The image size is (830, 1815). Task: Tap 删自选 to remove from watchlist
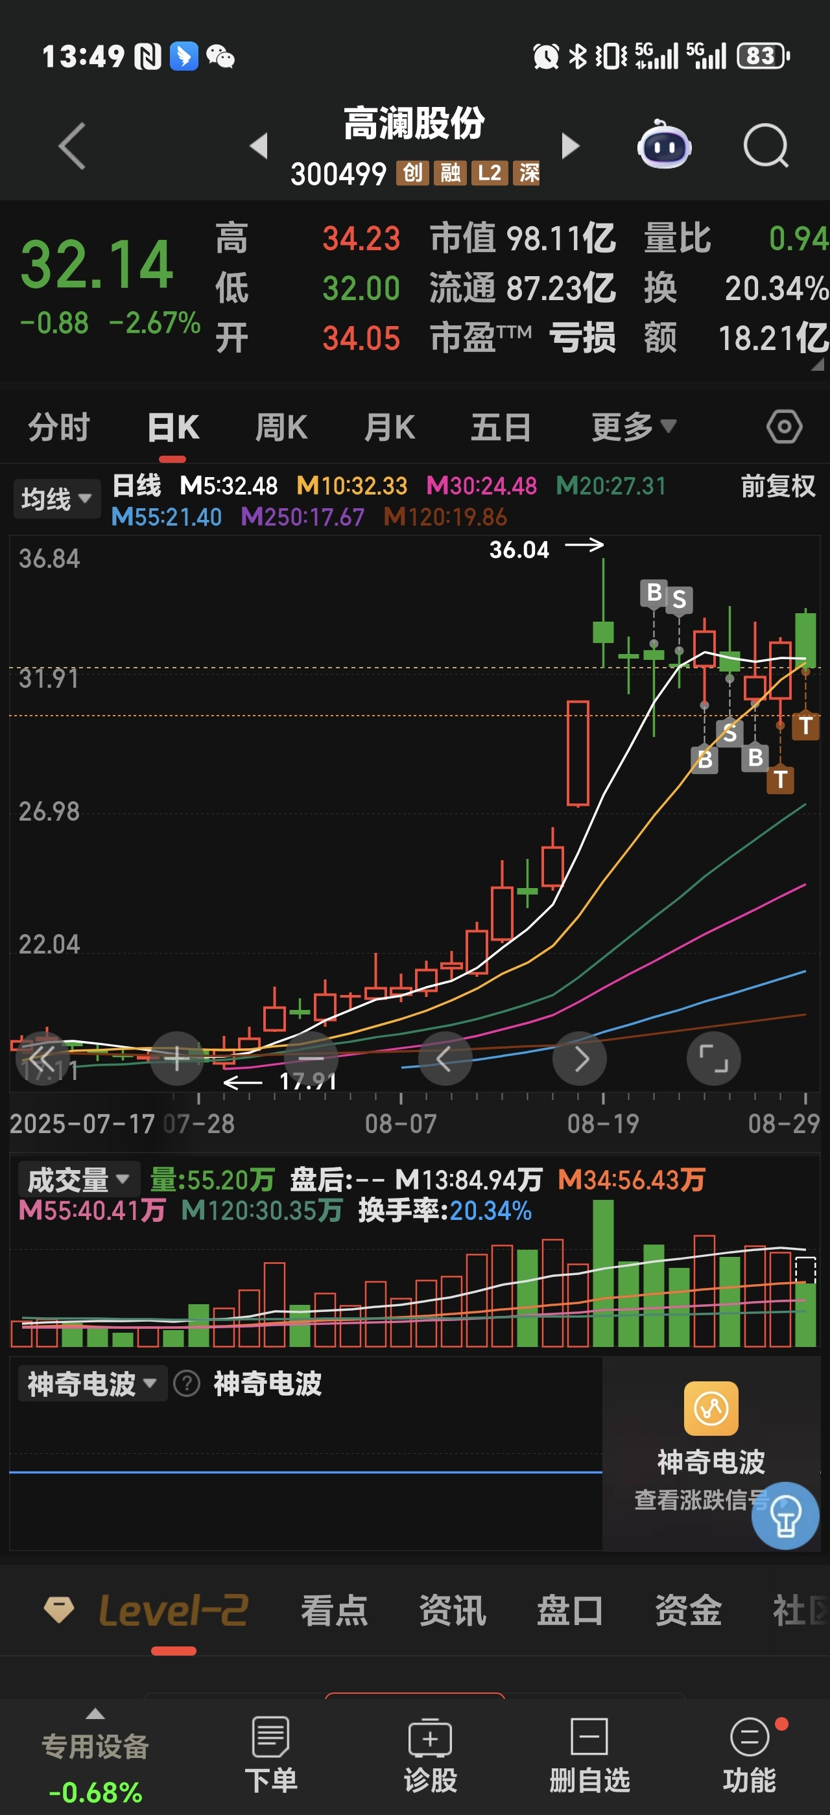589,1755
